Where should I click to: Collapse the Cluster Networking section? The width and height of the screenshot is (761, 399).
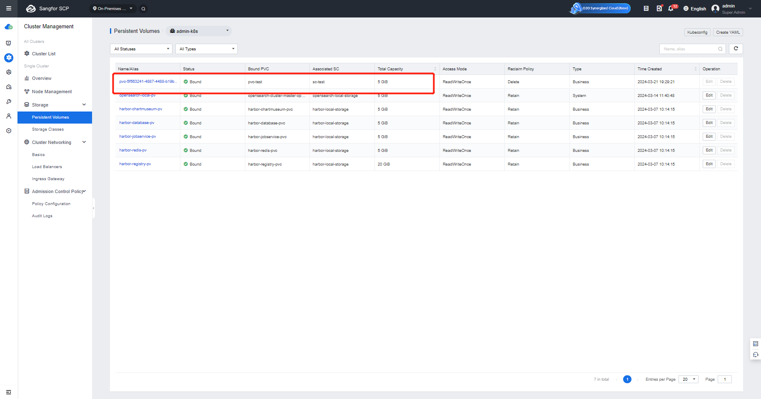(x=84, y=142)
